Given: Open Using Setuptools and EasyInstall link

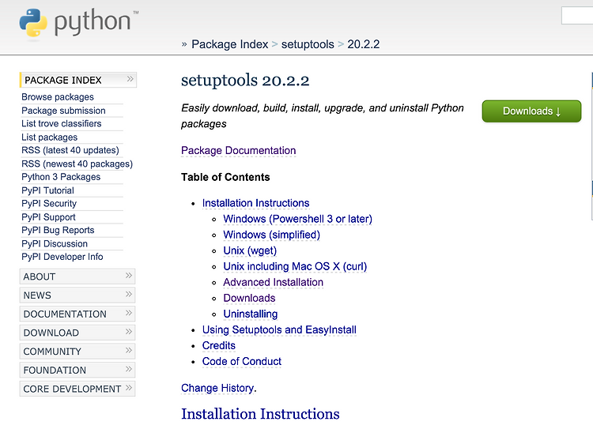Looking at the screenshot, I should click(x=279, y=330).
